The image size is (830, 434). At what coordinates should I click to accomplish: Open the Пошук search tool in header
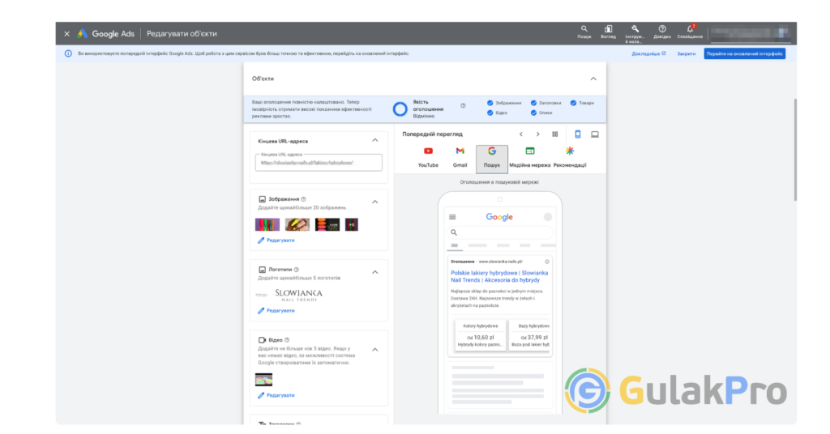click(x=584, y=32)
